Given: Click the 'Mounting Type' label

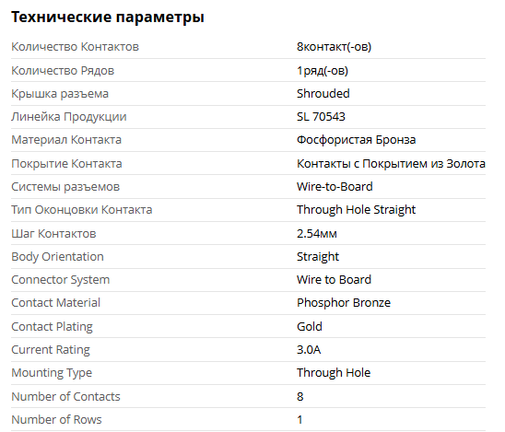Looking at the screenshot, I should point(52,373).
